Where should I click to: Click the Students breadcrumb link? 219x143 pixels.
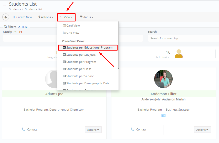[x=15, y=9]
